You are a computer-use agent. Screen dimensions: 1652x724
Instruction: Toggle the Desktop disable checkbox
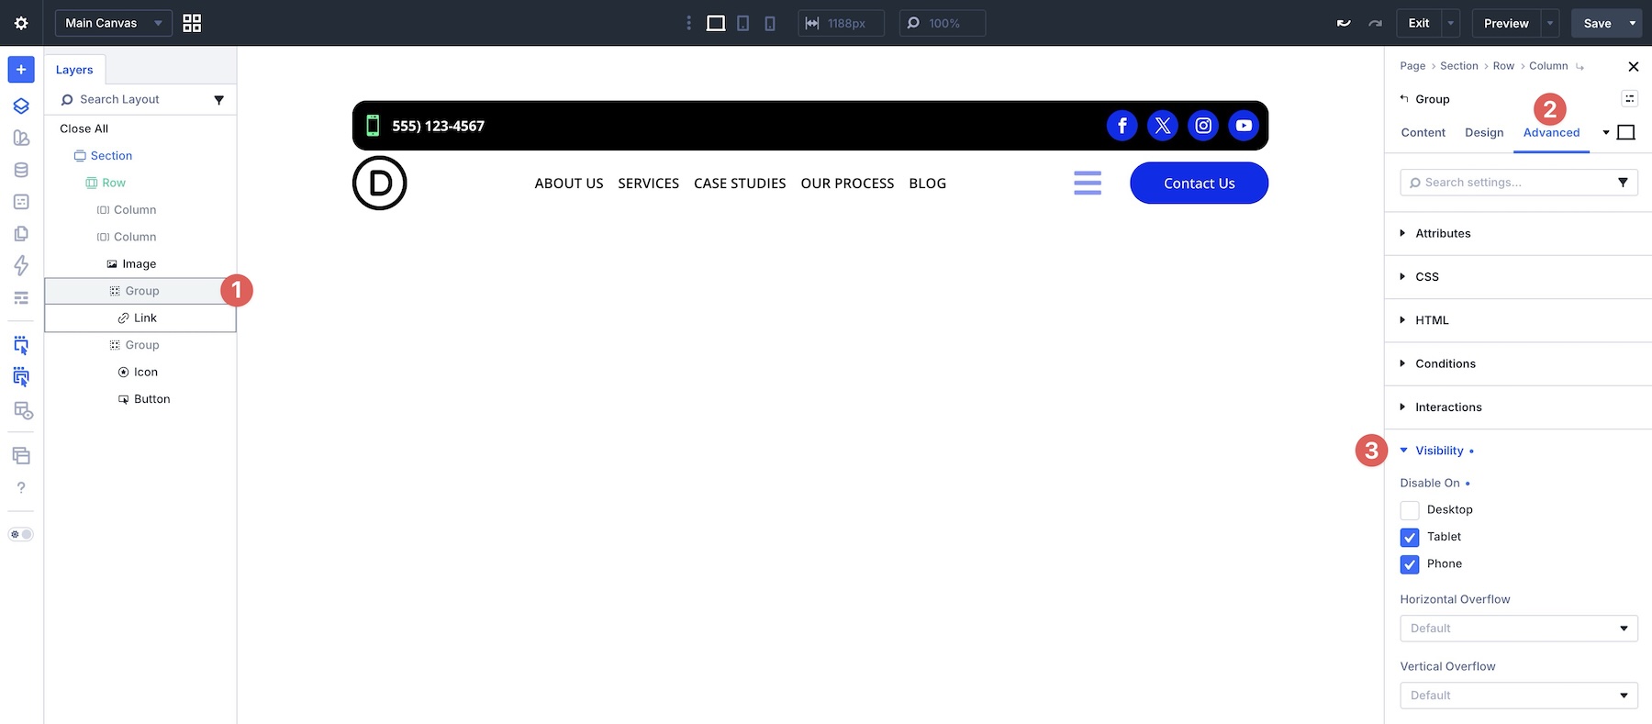1410,510
